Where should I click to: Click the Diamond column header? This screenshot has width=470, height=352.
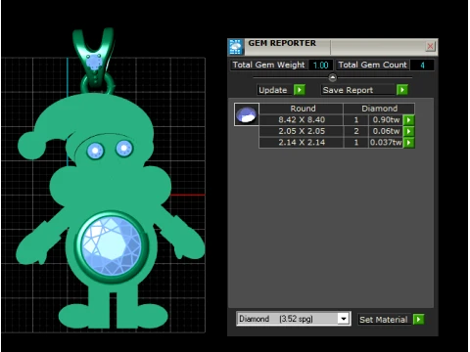379,109
